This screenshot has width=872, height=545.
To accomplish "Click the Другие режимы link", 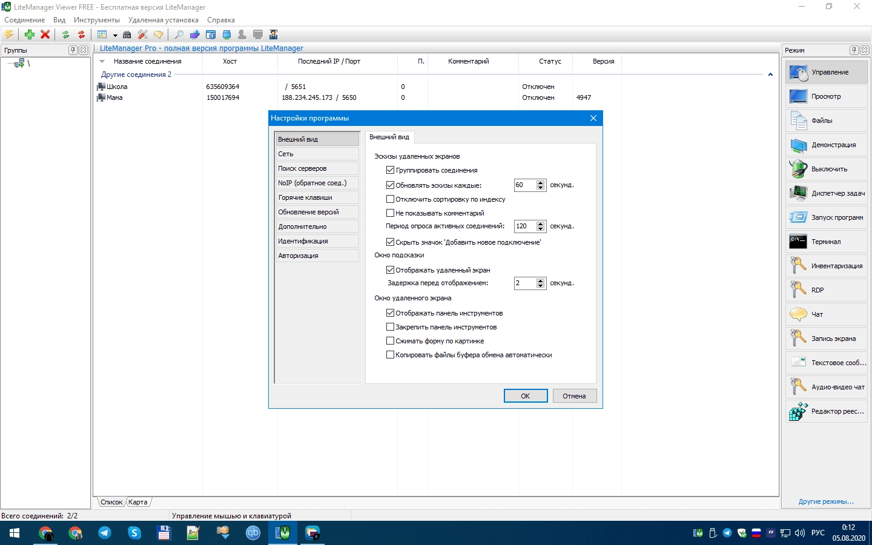I will click(826, 501).
